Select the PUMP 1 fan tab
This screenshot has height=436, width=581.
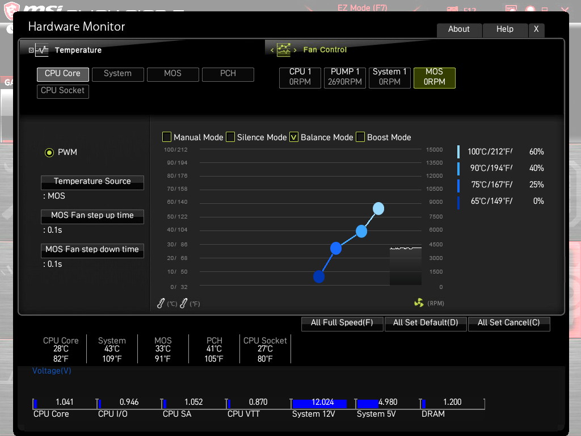click(344, 77)
